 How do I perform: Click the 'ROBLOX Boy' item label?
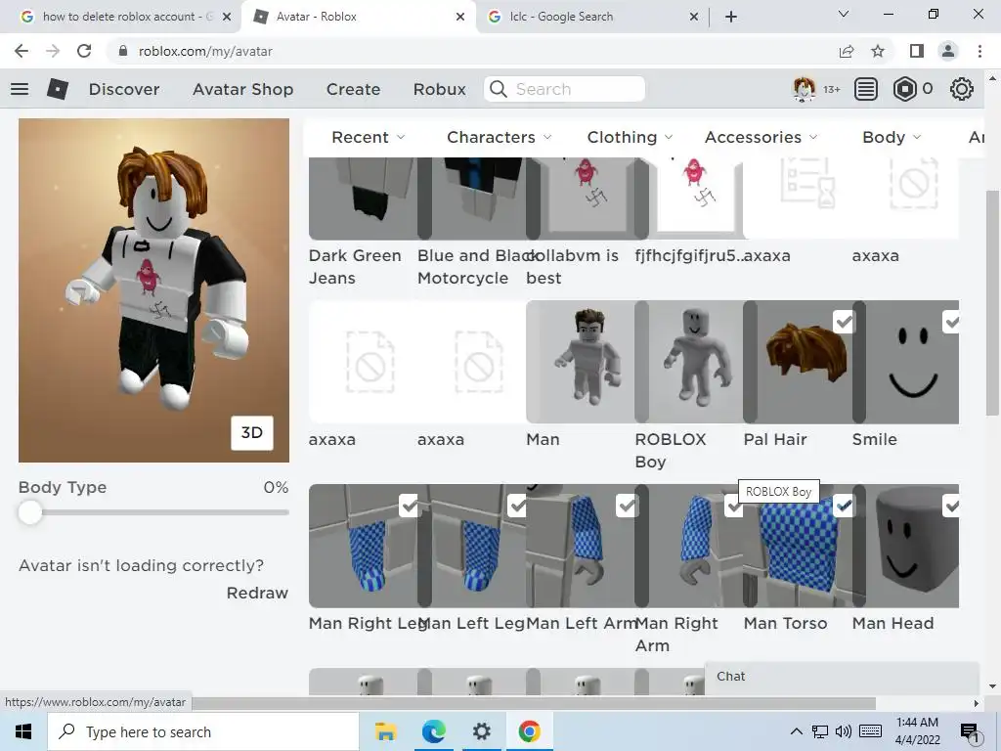(671, 450)
